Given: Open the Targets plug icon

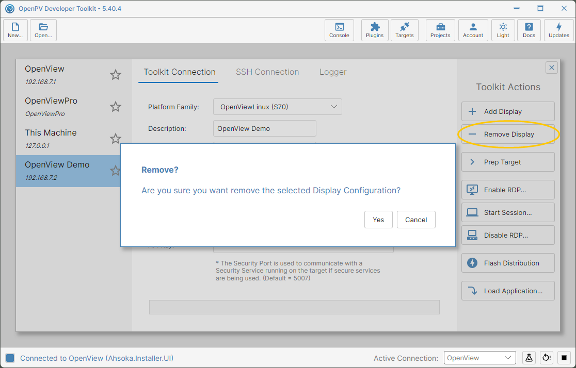Looking at the screenshot, I should pos(405,30).
